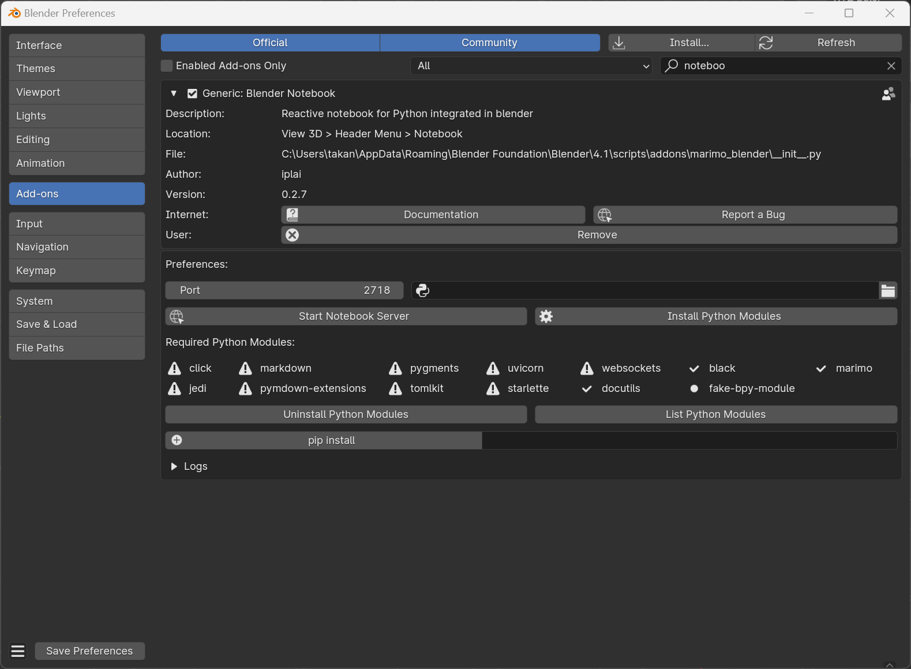
Task: Click the Documentation button label
Action: click(441, 215)
